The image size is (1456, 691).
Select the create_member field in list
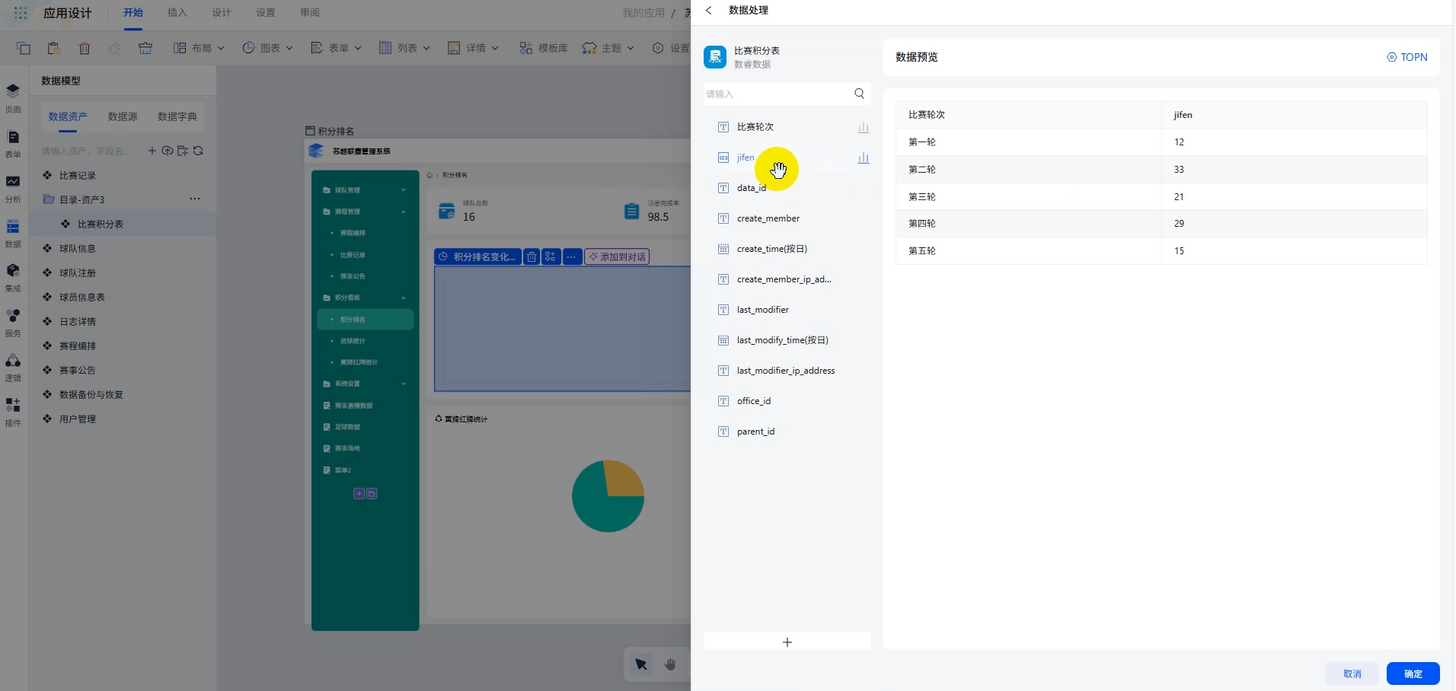click(768, 218)
